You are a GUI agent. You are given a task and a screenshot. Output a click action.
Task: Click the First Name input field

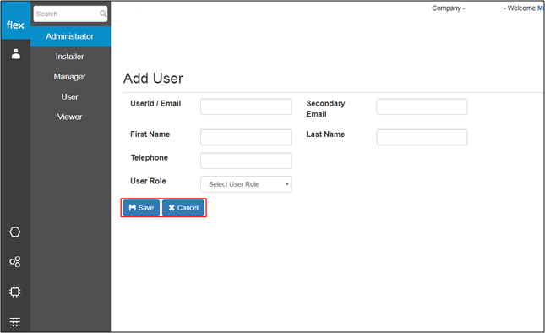coord(246,137)
